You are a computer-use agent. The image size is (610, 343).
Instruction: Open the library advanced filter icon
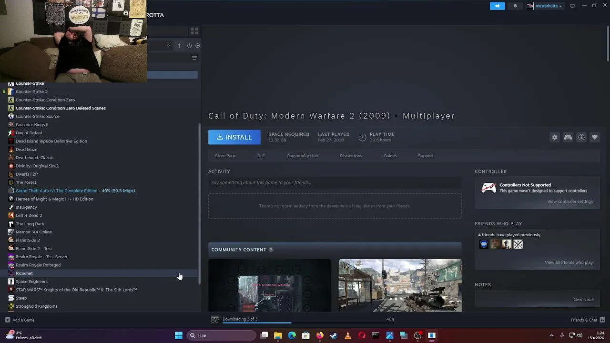194,58
